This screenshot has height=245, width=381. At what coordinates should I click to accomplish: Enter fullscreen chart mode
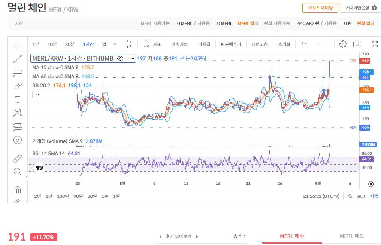(x=374, y=44)
